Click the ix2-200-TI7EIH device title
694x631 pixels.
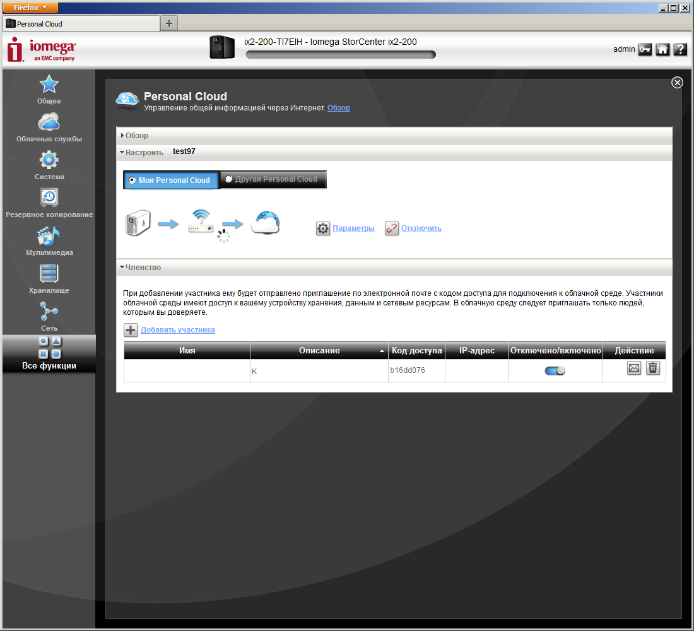(x=331, y=42)
